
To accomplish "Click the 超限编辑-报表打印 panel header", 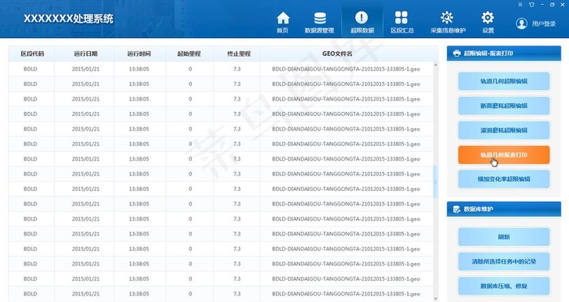I will click(x=504, y=54).
